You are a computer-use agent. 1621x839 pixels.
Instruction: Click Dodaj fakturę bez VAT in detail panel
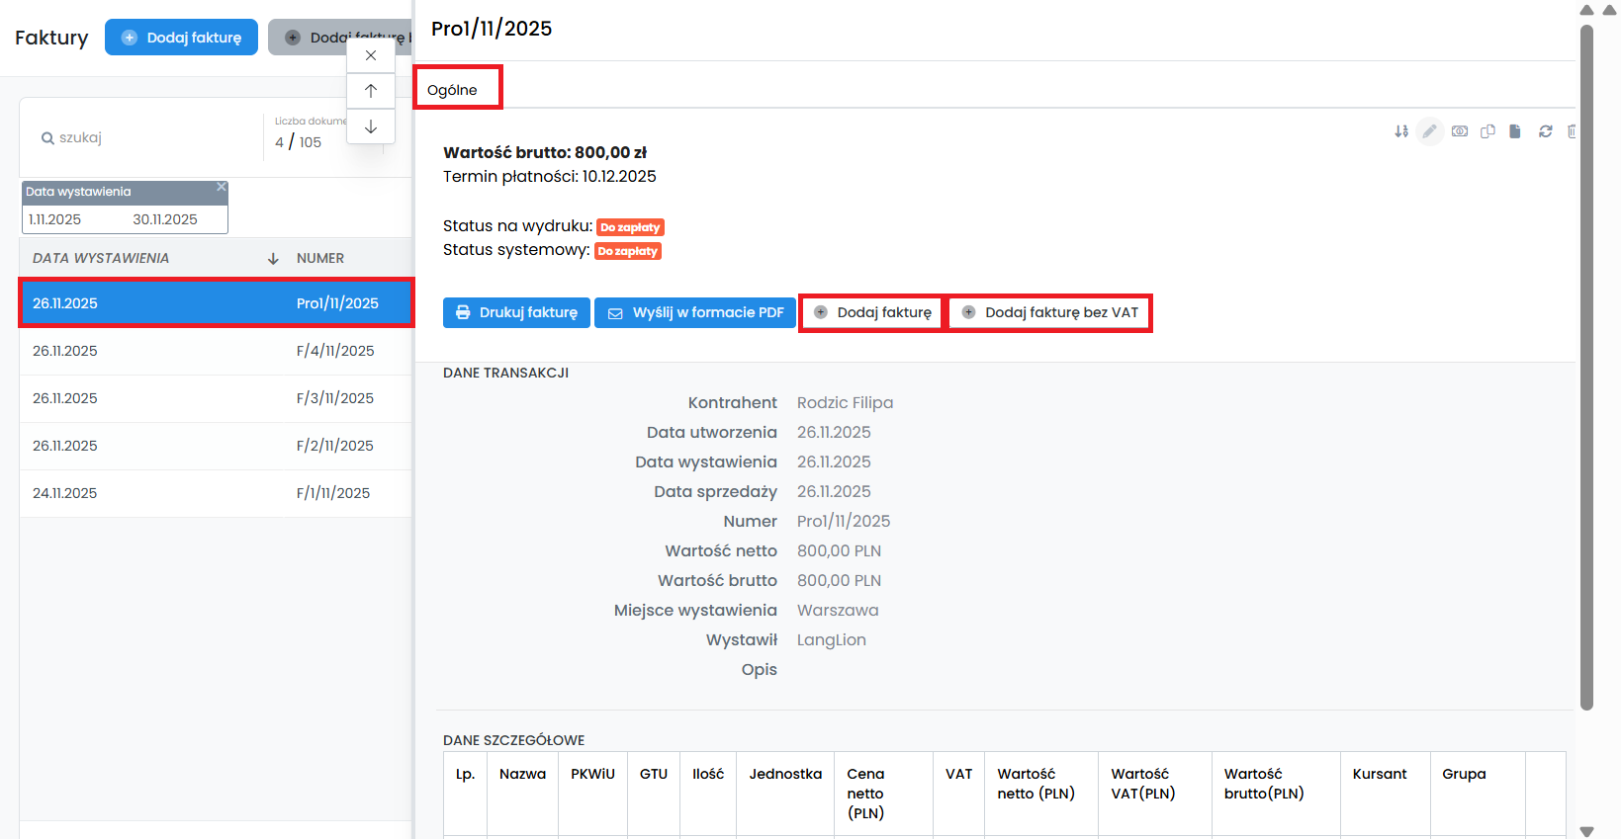click(x=1050, y=312)
